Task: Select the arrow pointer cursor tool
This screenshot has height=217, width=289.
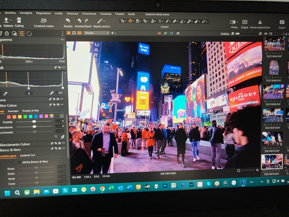Action: pos(122,21)
